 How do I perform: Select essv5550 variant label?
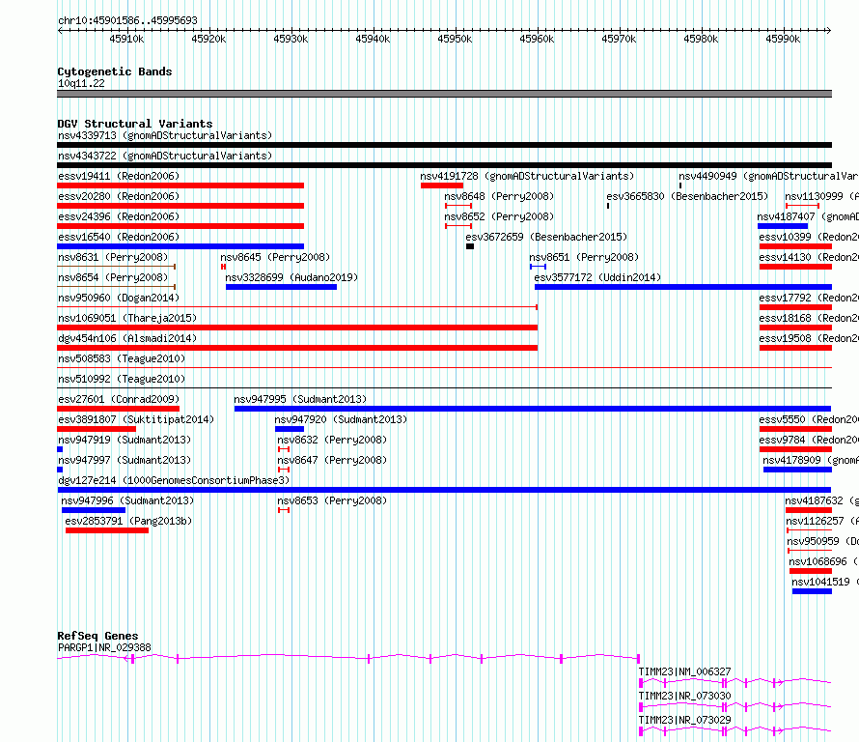(x=809, y=419)
